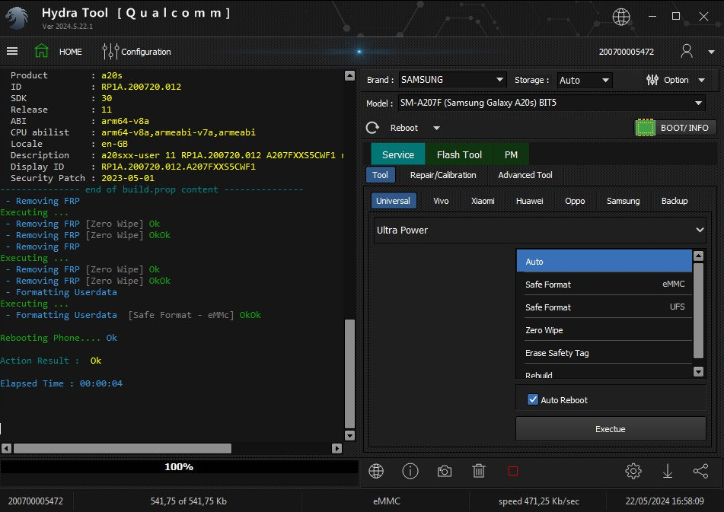Click speed 471,25 Kb/sec status text
The height and width of the screenshot is (512, 724).
coord(538,501)
